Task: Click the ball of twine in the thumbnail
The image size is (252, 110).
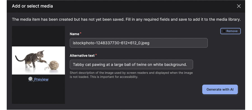Action: click(54, 65)
